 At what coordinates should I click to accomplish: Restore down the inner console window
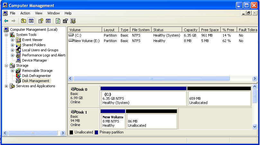tap(248, 13)
